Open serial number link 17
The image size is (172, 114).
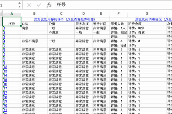tap(5, 88)
